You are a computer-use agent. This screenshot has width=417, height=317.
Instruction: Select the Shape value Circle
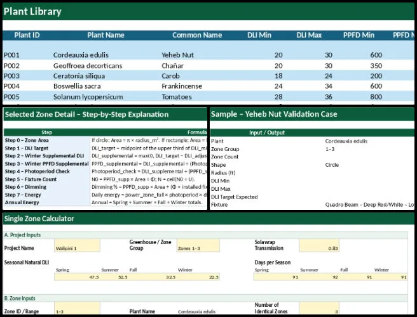click(x=332, y=165)
